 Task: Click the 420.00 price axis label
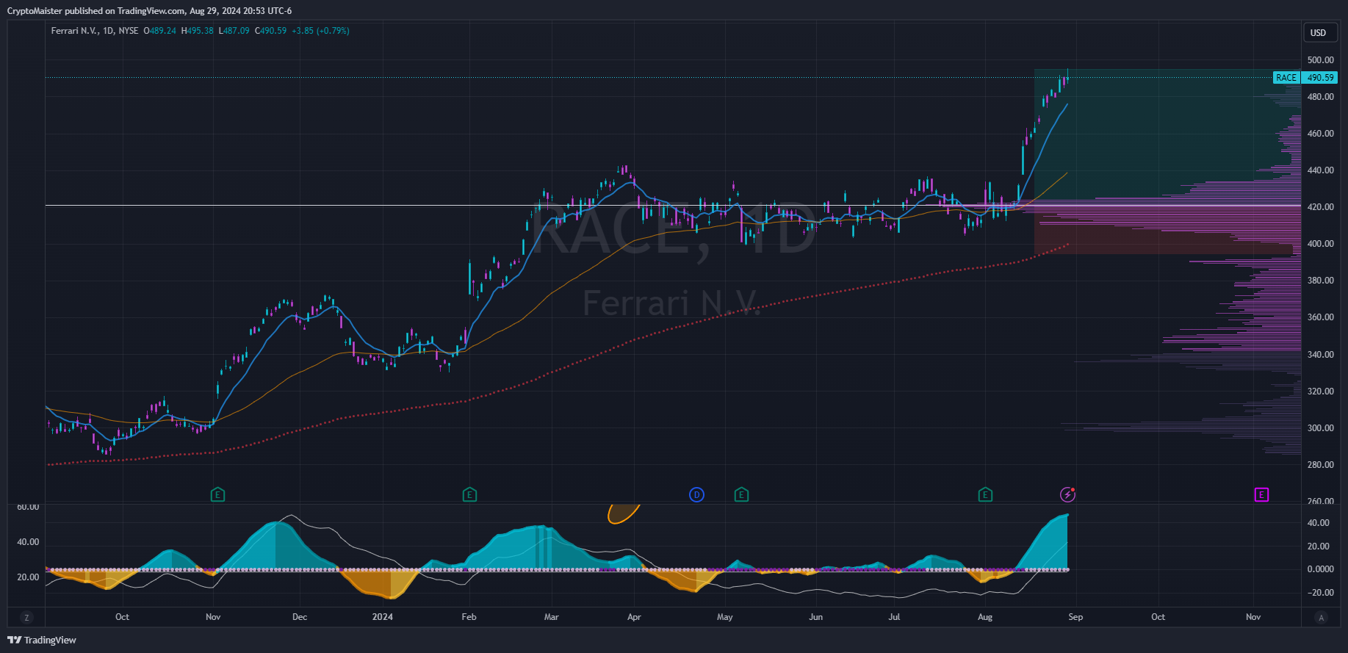pos(1320,207)
